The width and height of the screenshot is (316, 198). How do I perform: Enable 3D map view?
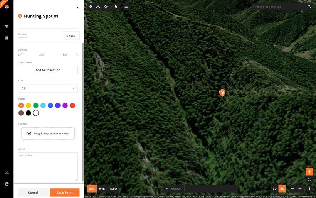(x=282, y=189)
